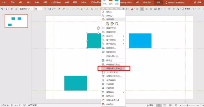Click the character spacing AV icon
The width and height of the screenshot is (204, 107).
coord(159,9)
